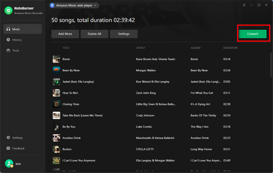
Task: Open sidebar Settings entry
Action: pyautogui.click(x=23, y=138)
